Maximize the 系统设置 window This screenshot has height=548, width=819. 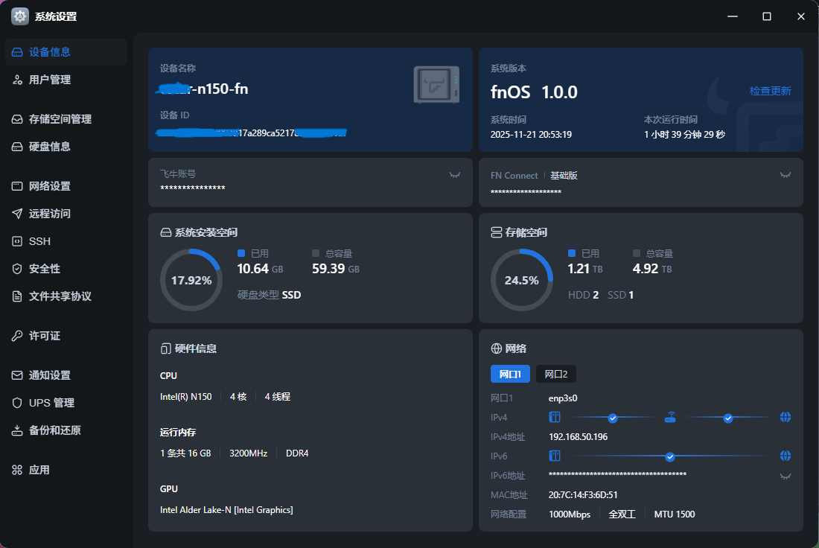coord(766,16)
